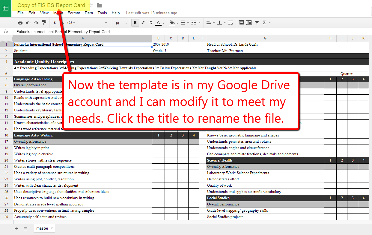Select column A header
This screenshot has height=235, width=372.
pyautogui.click(x=83, y=38)
